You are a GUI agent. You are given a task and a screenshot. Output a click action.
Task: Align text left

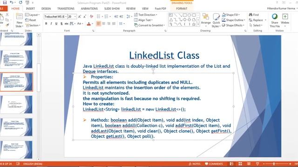click(x=98, y=24)
